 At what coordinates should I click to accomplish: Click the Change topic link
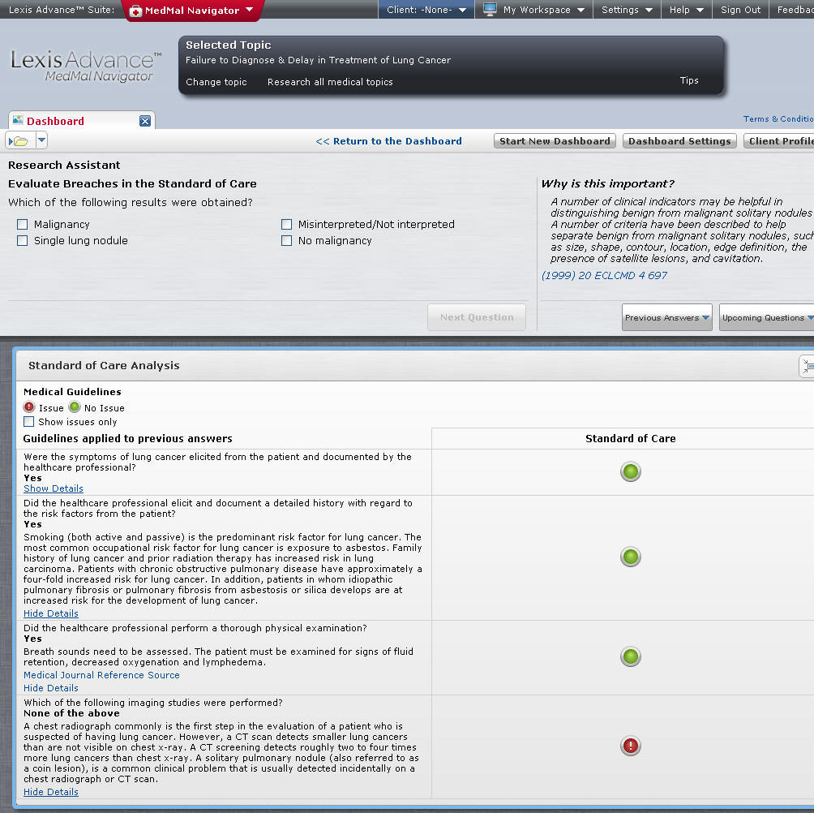pyautogui.click(x=216, y=82)
